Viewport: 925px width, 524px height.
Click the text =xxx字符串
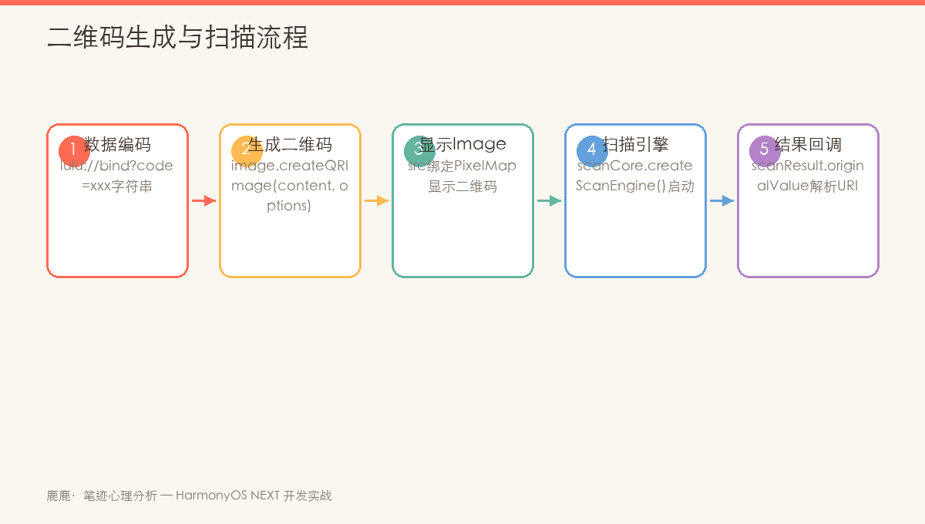(x=117, y=186)
